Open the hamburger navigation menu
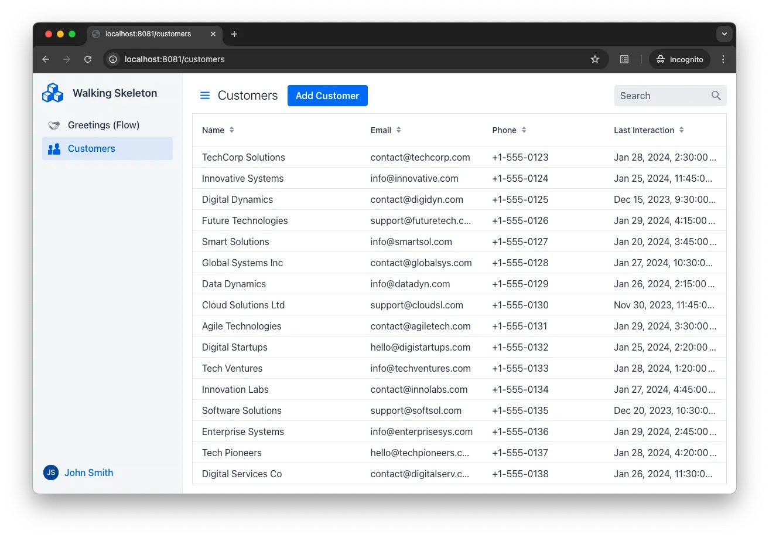Image resolution: width=769 pixels, height=537 pixels. [x=204, y=95]
